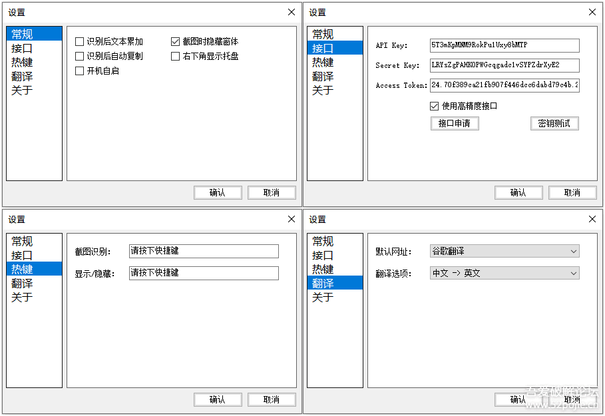Focus the Secret Key input field
Screen dimensions: 605x416
coord(504,65)
